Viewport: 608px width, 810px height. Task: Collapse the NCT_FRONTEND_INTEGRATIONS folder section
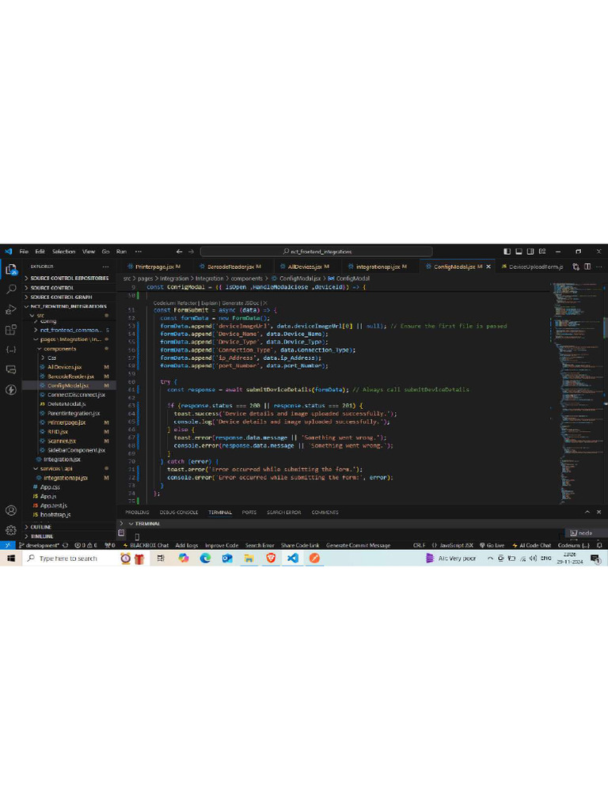click(69, 306)
